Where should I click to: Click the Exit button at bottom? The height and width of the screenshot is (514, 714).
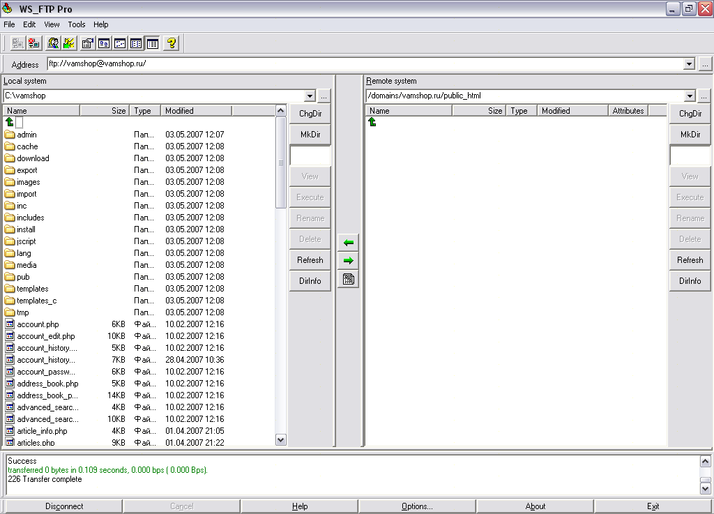[x=653, y=506]
